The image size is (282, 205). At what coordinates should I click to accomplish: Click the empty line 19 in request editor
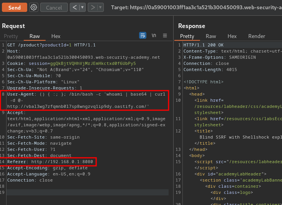coord(88,192)
